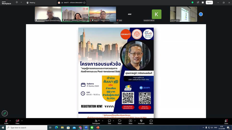Open Google Chrome from taskbar
The height and width of the screenshot is (130, 232).
point(80,127)
